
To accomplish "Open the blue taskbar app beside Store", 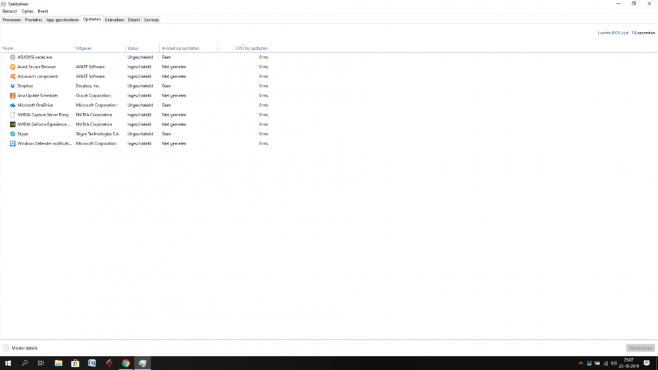I will pyautogui.click(x=92, y=363).
